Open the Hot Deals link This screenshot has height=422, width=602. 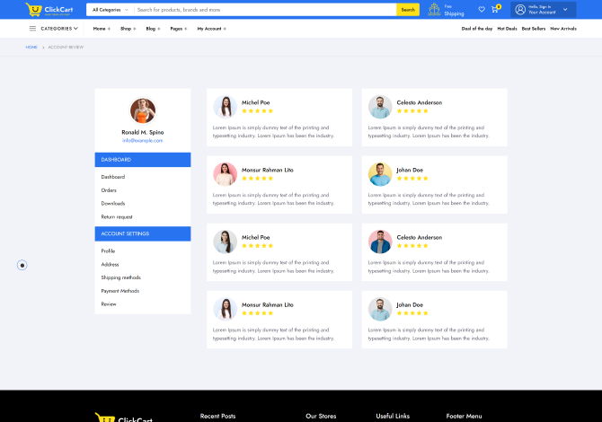507,29
